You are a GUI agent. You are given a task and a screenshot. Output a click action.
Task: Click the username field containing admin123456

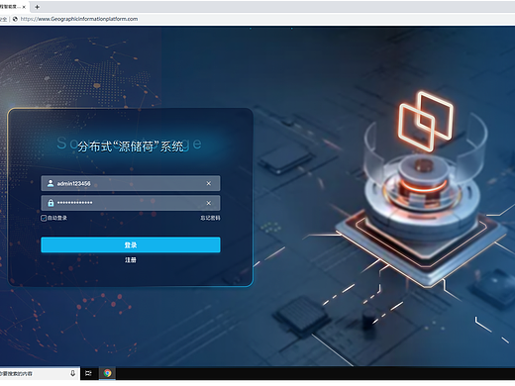pos(131,183)
